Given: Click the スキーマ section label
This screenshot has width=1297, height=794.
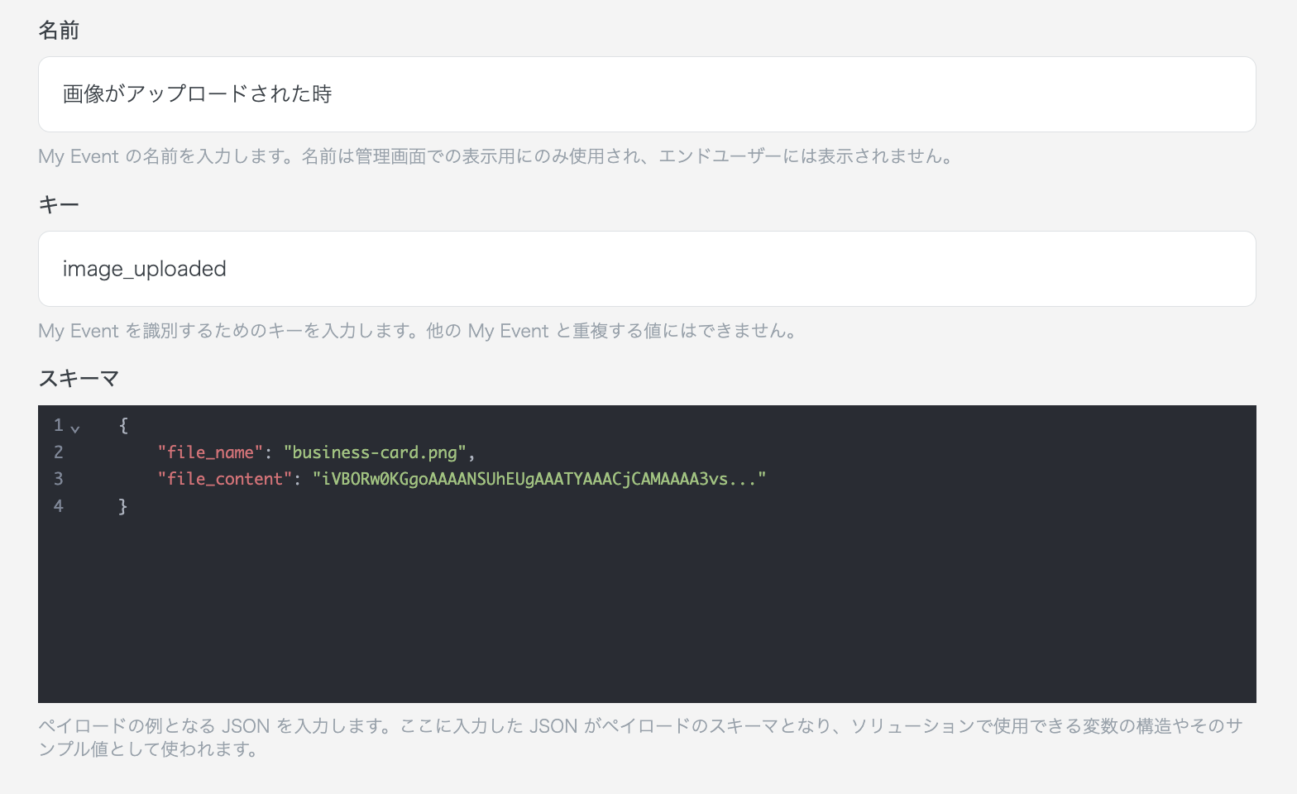Looking at the screenshot, I should click(79, 379).
